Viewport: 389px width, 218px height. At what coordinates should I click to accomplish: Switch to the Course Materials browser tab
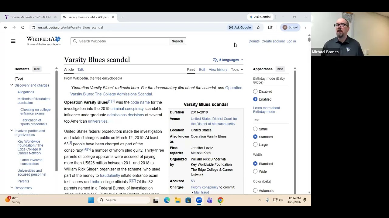click(x=30, y=17)
